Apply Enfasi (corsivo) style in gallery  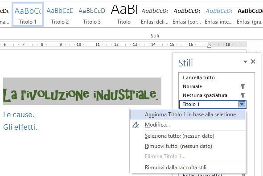pos(187,14)
